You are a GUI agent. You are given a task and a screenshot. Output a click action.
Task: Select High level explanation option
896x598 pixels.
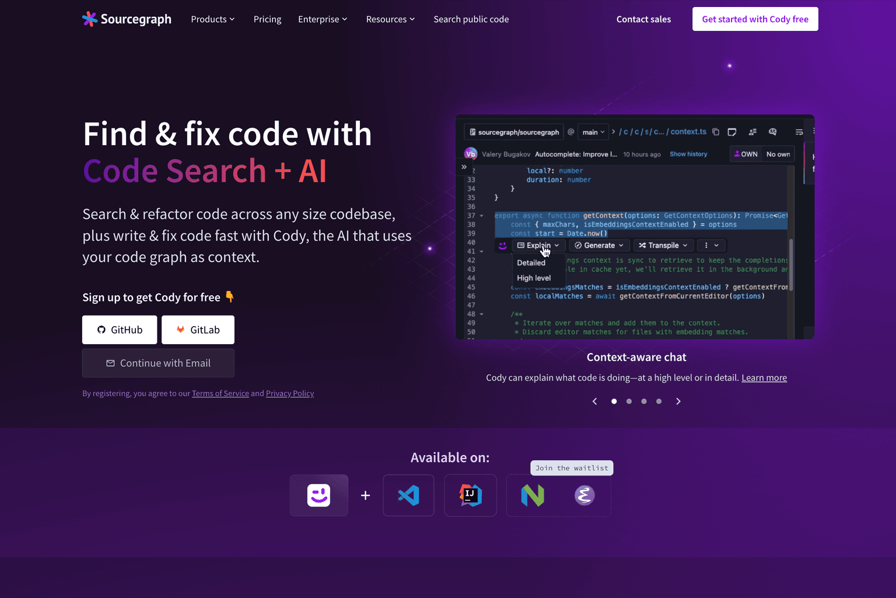[x=534, y=278]
